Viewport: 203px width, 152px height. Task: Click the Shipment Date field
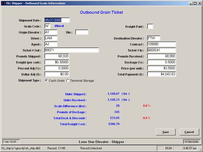(57, 20)
